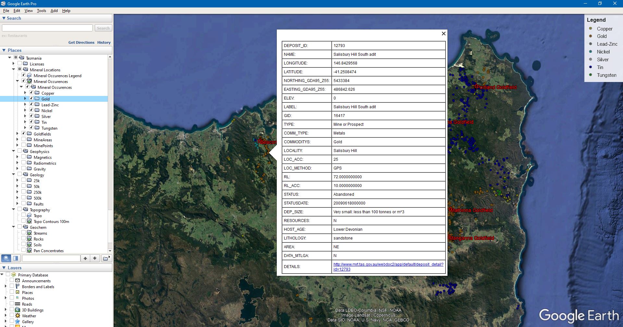The width and height of the screenshot is (623, 327).
Task: Click the 3D Buildings layer icon
Action: [x=18, y=310]
